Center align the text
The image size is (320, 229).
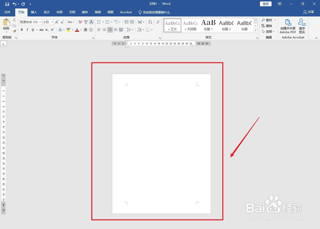[104, 30]
